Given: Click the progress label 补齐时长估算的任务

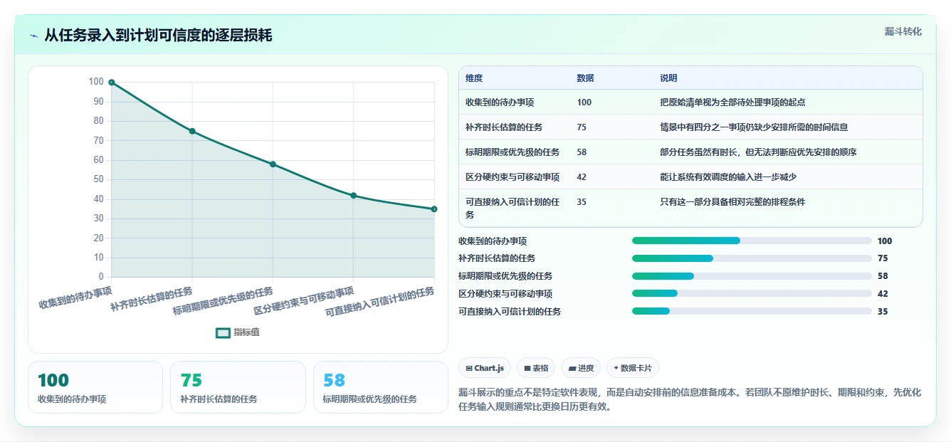Looking at the screenshot, I should pos(497,258).
